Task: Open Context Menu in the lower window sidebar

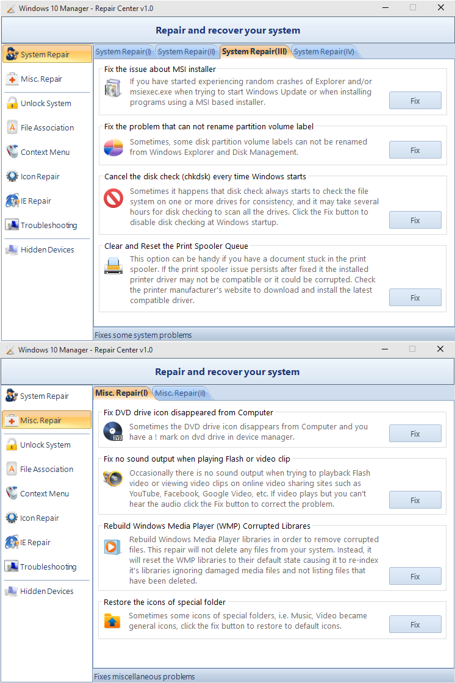Action: pos(46,493)
